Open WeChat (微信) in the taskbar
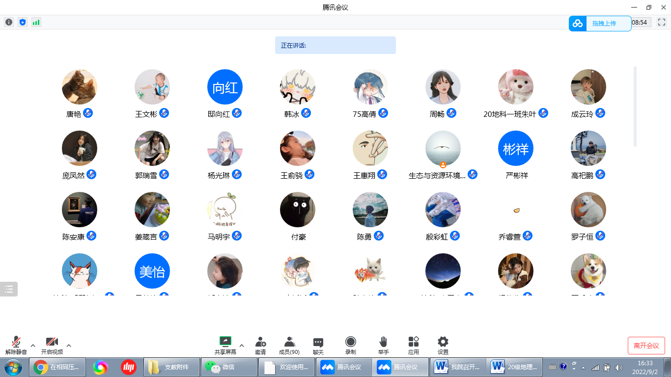This screenshot has height=377, width=671. pos(229,367)
